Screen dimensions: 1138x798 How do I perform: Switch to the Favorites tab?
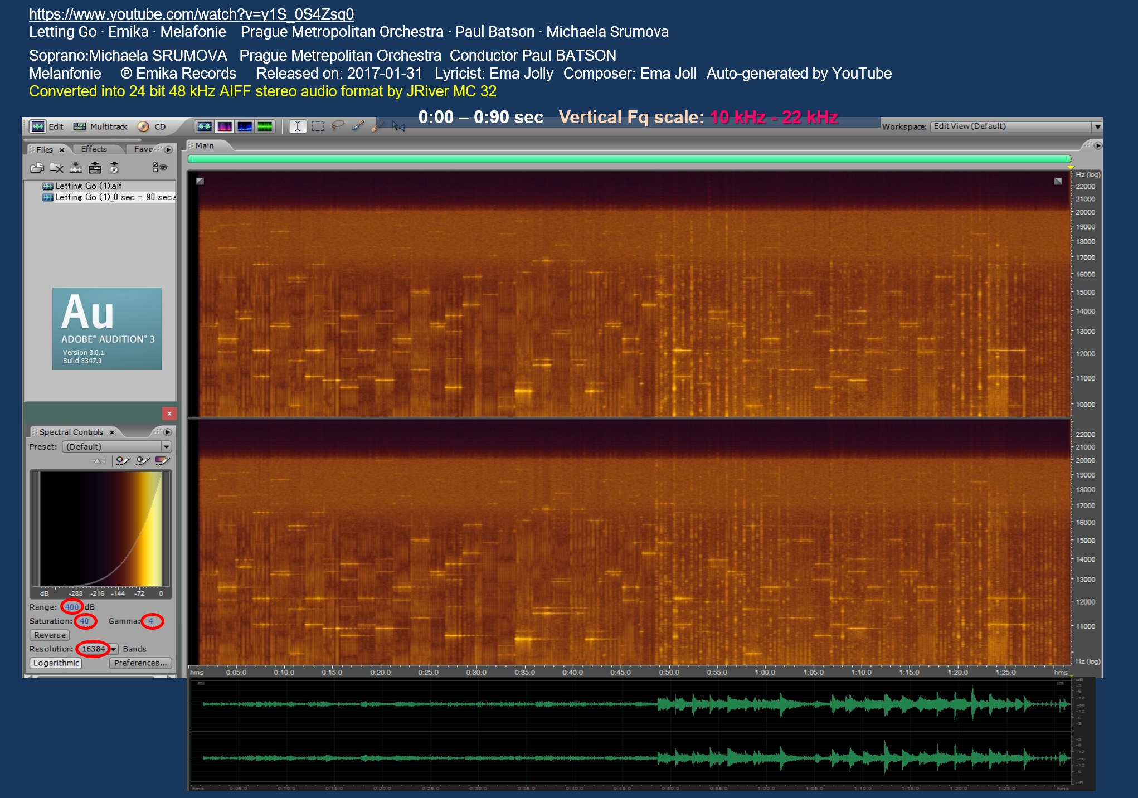click(143, 149)
